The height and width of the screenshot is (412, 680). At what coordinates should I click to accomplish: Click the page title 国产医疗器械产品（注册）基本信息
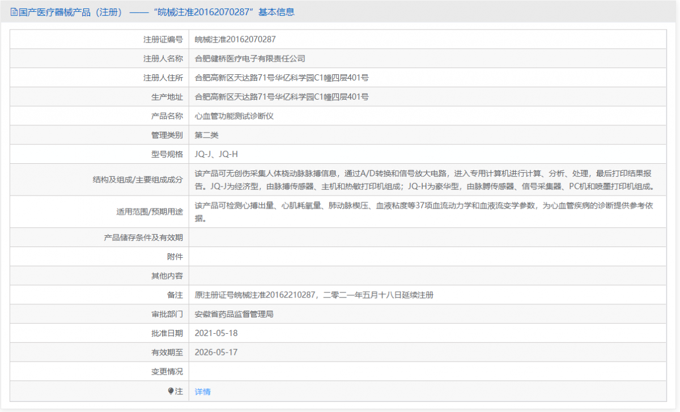click(156, 12)
